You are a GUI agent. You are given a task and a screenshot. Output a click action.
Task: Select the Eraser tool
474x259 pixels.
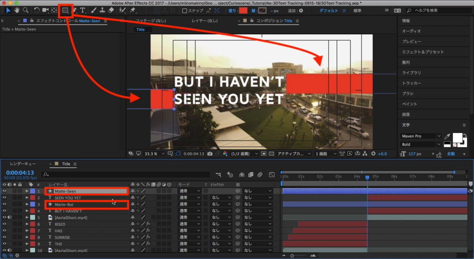coord(111,10)
